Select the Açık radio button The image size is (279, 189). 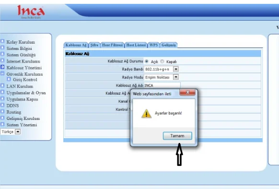(x=147, y=61)
